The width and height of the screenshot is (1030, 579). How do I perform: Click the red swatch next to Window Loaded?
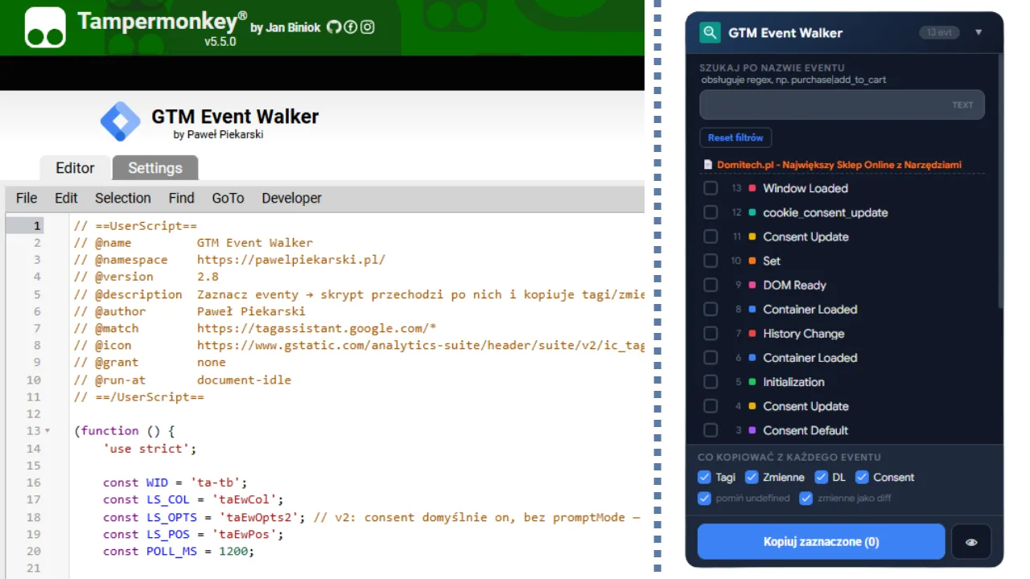[x=752, y=188]
